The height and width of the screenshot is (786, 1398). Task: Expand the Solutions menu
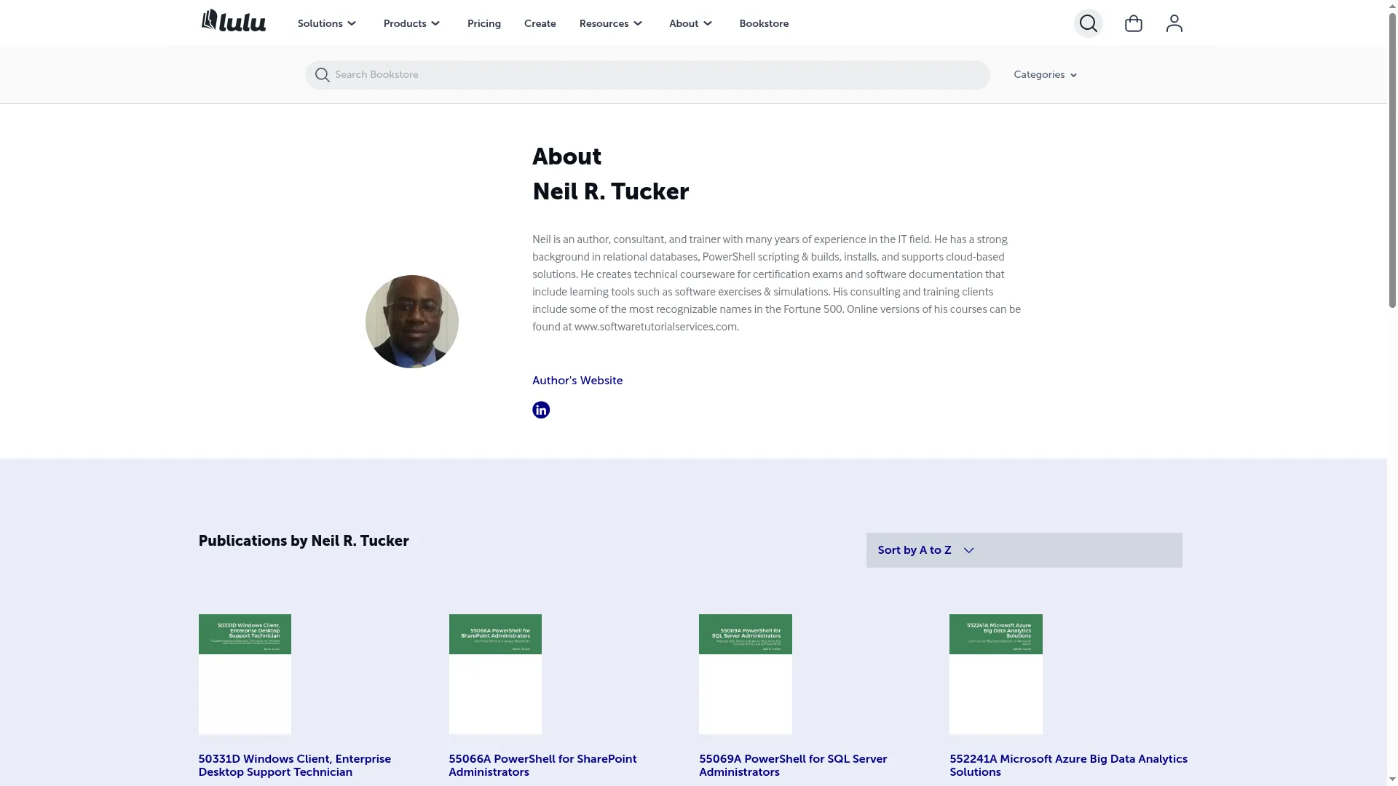pyautogui.click(x=327, y=23)
